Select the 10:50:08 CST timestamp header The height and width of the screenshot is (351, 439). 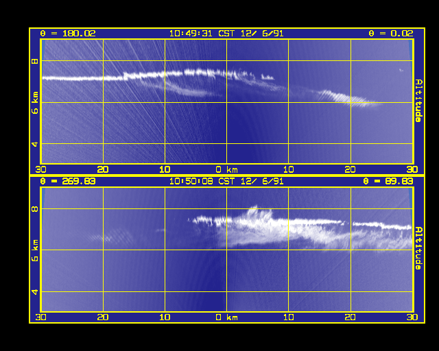(226, 182)
